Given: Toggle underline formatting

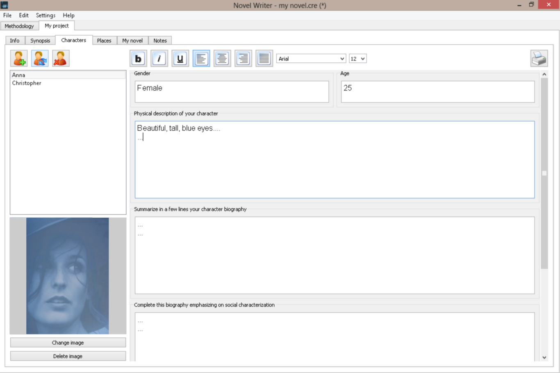Looking at the screenshot, I should [180, 59].
